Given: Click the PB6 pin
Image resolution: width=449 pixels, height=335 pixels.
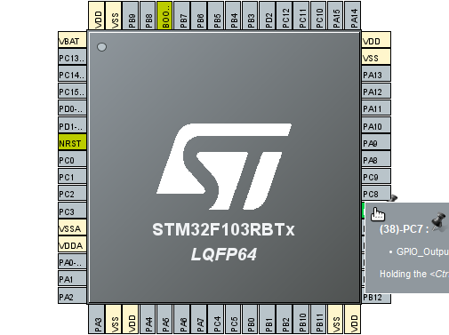Looking at the screenshot, I should [199, 16].
